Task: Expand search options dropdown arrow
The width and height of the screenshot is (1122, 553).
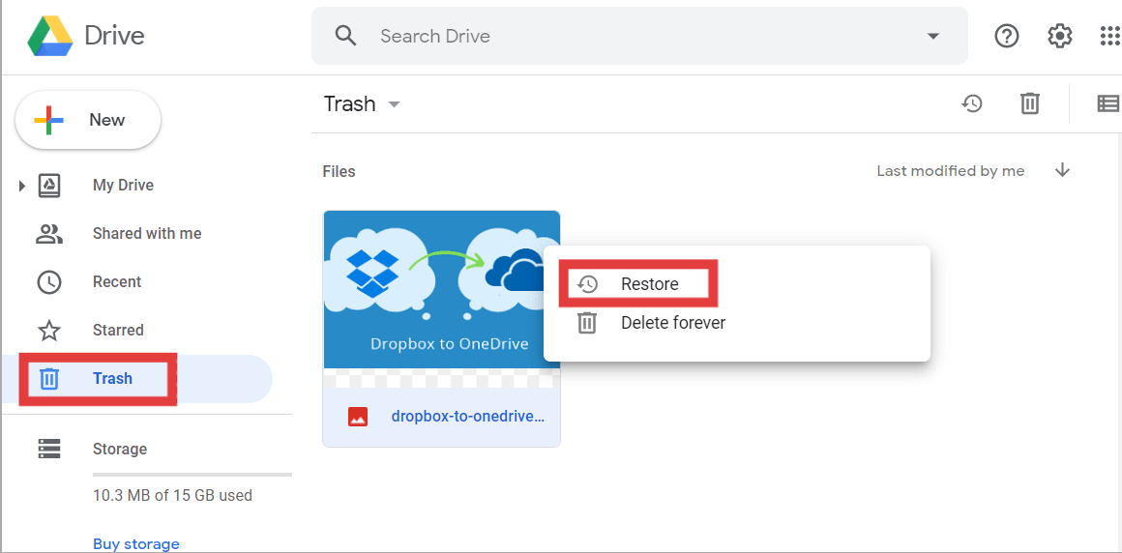Action: click(x=932, y=36)
